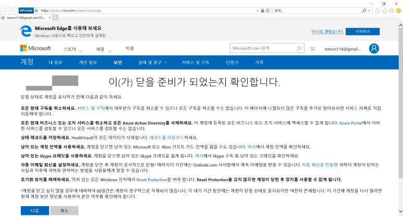Image resolution: width=403 pixels, height=216 pixels.
Task: Open the 개인 정보 tab
Action: pos(88,62)
